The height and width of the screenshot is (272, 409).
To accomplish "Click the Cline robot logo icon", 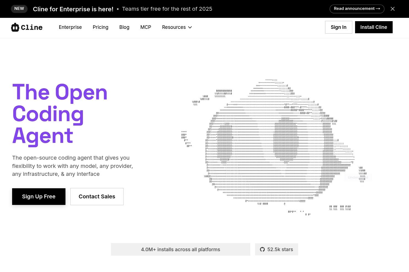I will click(15, 27).
